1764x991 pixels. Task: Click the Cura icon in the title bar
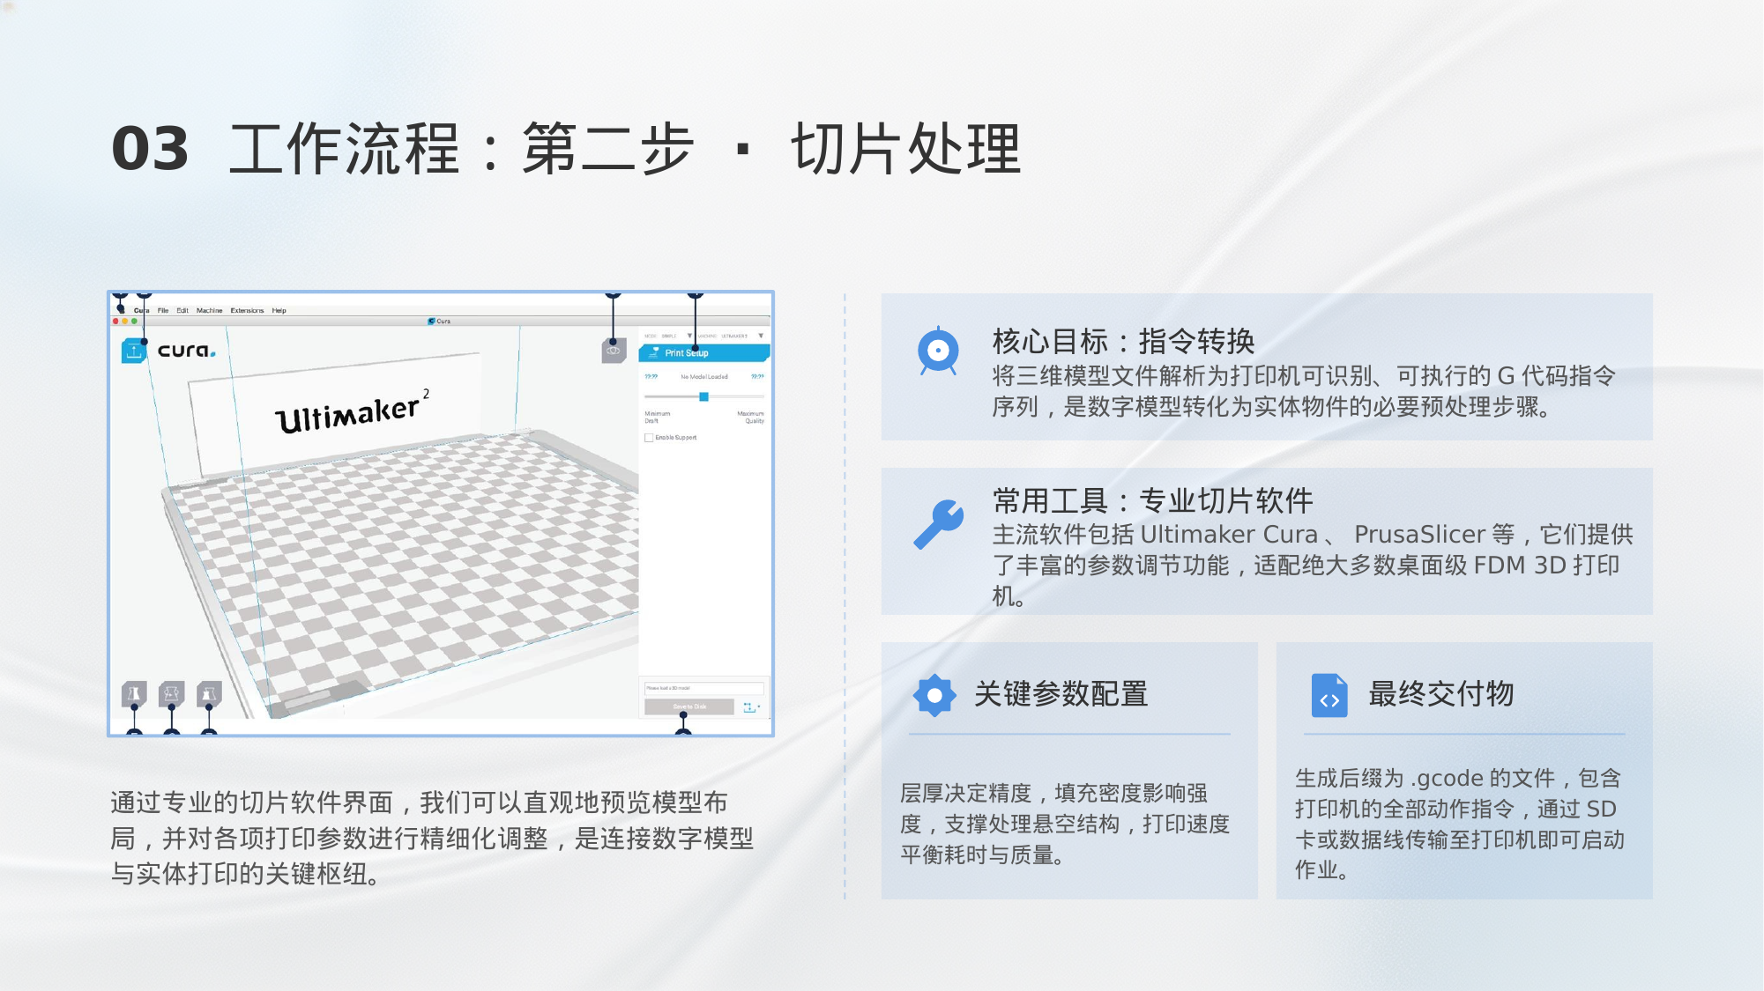[432, 322]
